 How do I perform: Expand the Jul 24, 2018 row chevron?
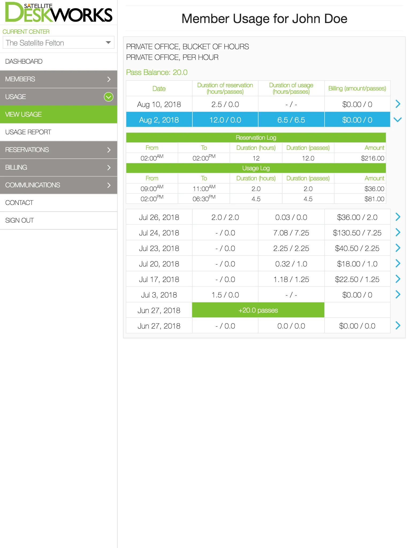point(398,232)
